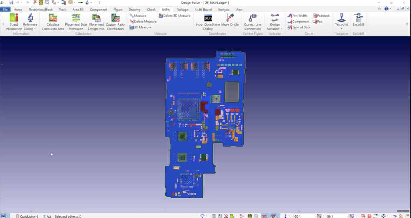Open the Backdrill tool
Image resolution: width=411 pixels, height=218 pixels.
click(358, 20)
